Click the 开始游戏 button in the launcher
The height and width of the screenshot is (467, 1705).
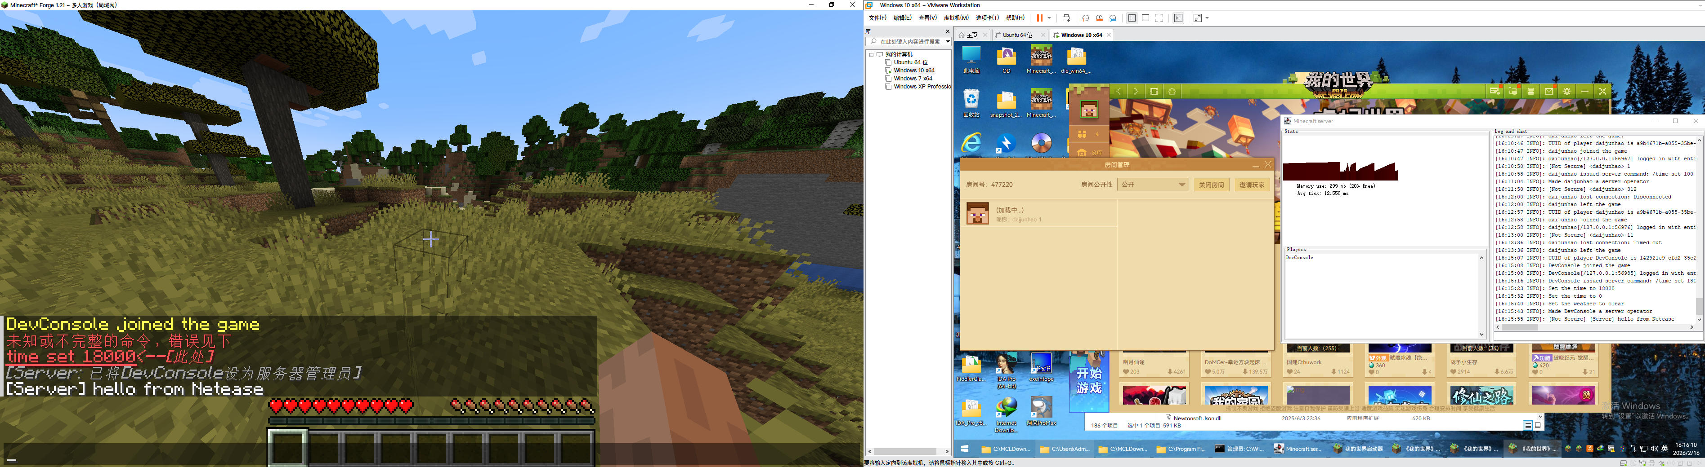click(x=1089, y=381)
